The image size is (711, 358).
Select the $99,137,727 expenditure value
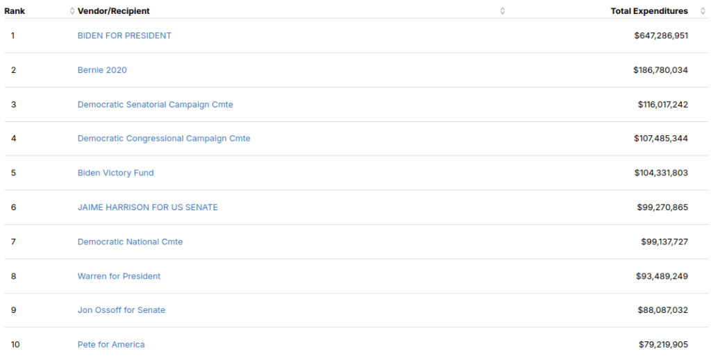664,241
